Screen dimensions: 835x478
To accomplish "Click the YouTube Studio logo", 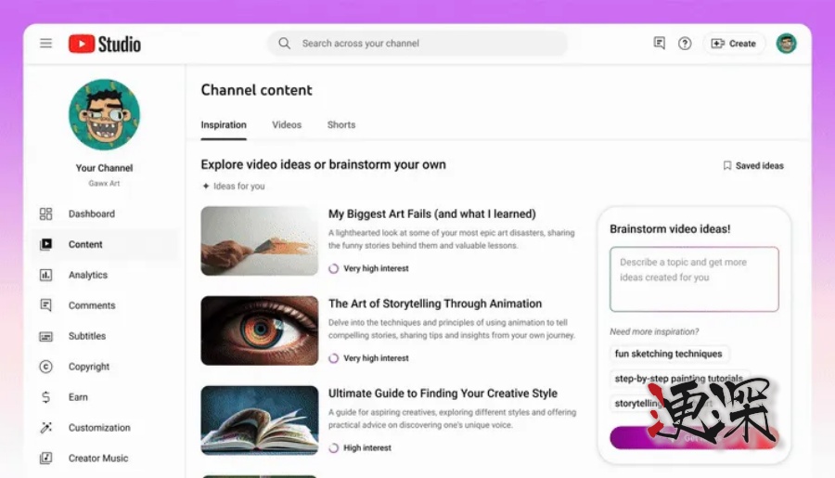I will [105, 44].
